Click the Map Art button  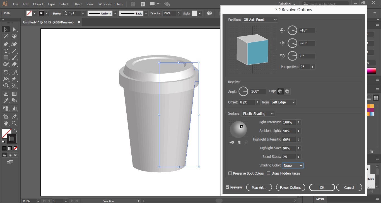(259, 187)
